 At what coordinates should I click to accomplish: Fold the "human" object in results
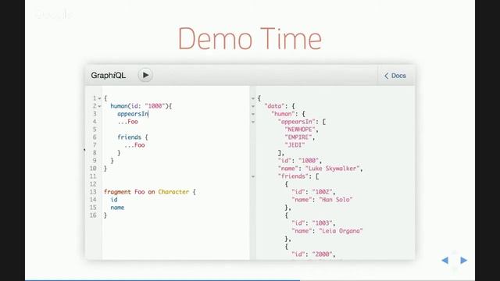253,114
